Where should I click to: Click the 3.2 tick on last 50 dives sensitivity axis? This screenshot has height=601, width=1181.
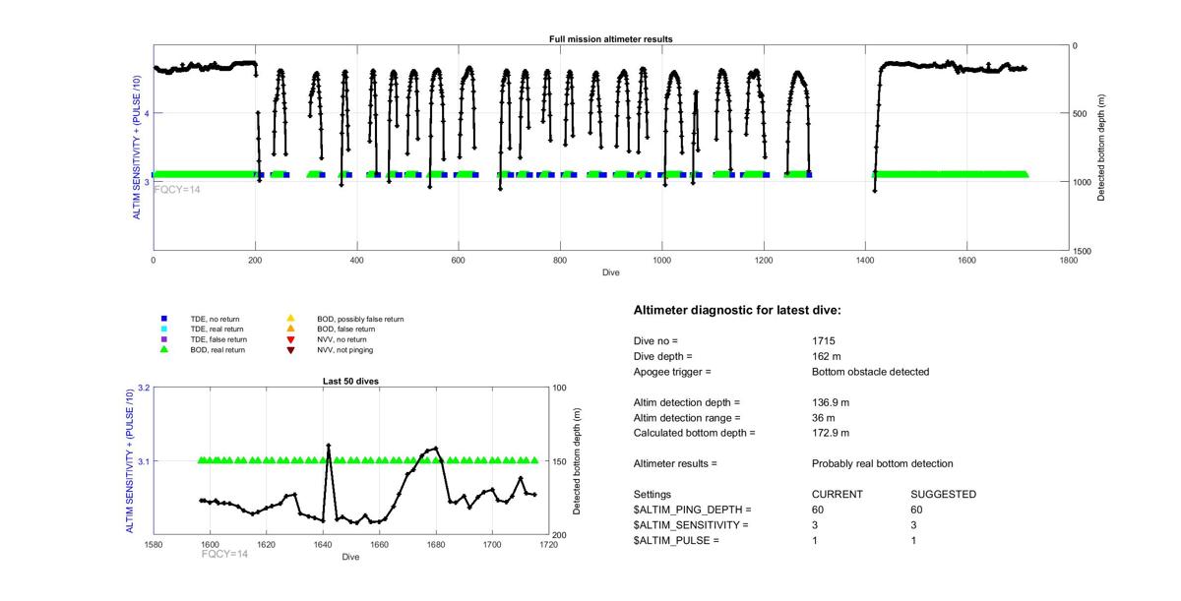(x=143, y=388)
